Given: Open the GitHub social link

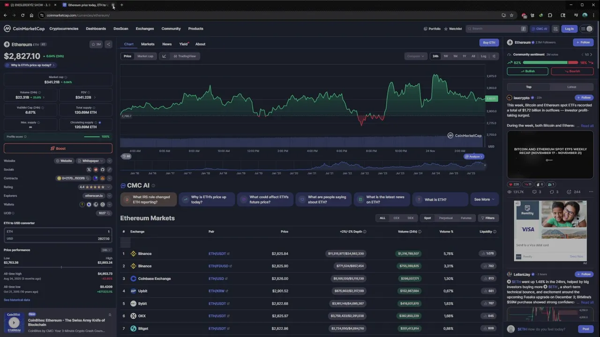Looking at the screenshot, I should point(103,169).
